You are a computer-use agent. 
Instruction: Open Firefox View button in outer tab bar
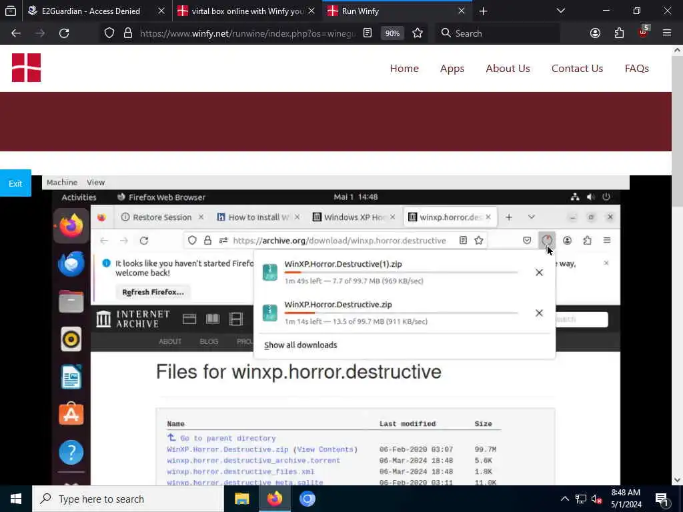[x=11, y=11]
